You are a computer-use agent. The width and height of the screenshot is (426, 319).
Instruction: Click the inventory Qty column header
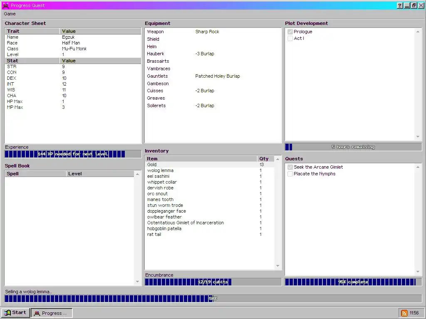click(x=266, y=159)
